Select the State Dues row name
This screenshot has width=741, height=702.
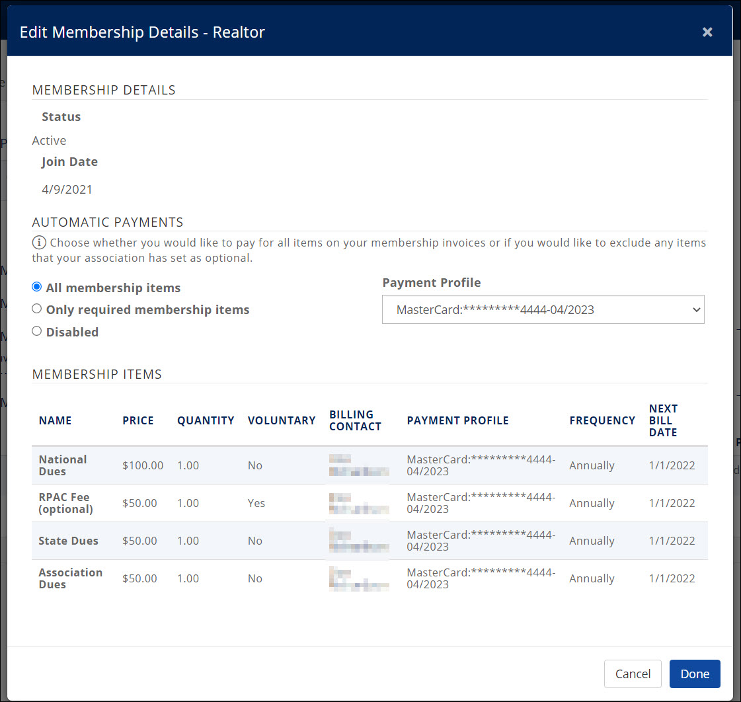pos(68,541)
